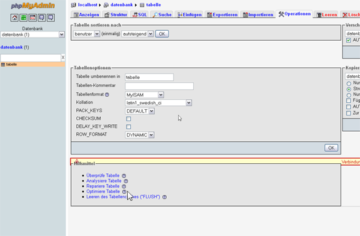
Task: Open the PACK_KEYS DEFAULT dropdown
Action: click(x=140, y=111)
